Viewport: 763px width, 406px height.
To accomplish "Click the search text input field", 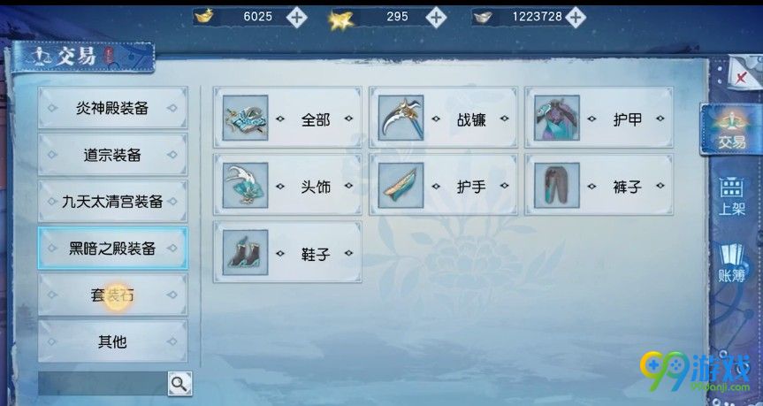I will (x=103, y=384).
